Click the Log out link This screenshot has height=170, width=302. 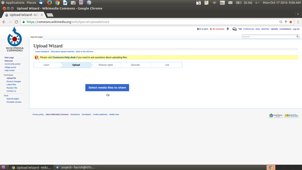click(296, 29)
